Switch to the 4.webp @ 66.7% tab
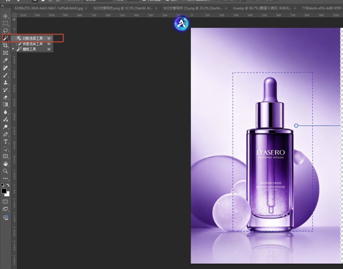The width and height of the screenshot is (343, 269). [x=262, y=8]
